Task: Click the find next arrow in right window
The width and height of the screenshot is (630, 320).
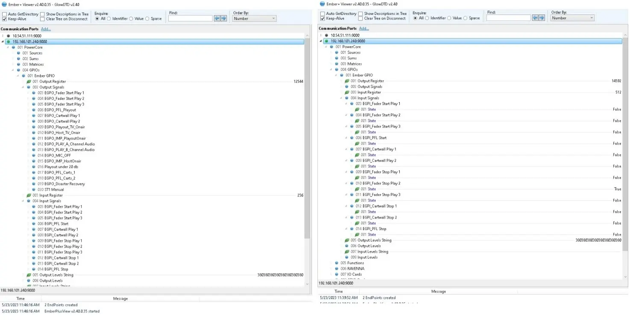Action: [542, 18]
